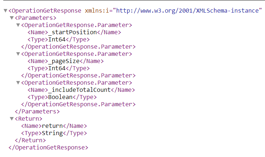Screen dimensions: 265x157
Task: Click the String return type value
Action: (52, 133)
